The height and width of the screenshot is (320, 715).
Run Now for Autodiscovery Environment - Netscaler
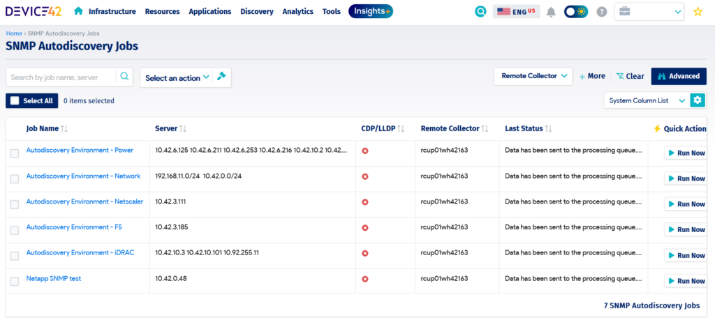686,204
